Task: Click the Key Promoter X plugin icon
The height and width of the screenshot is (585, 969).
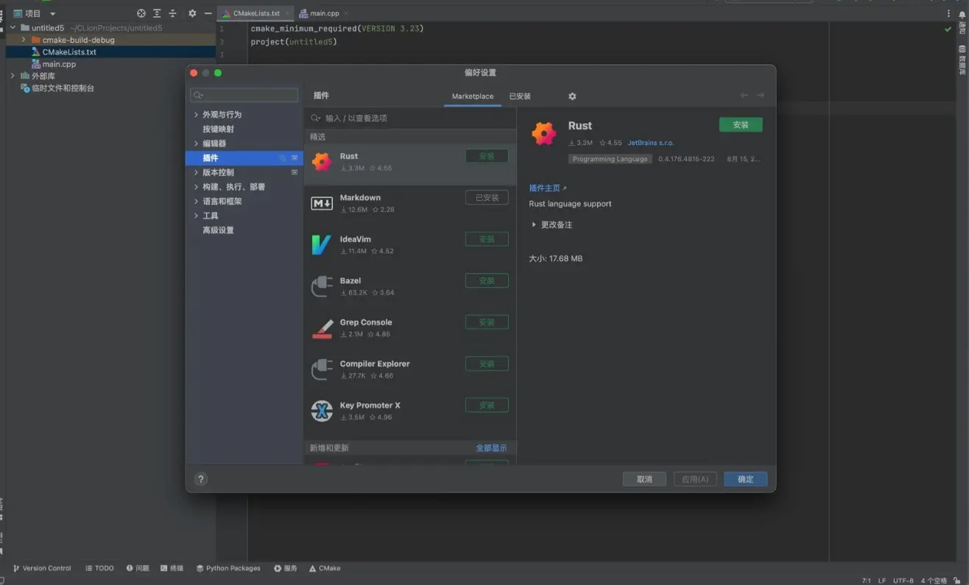Action: point(322,411)
